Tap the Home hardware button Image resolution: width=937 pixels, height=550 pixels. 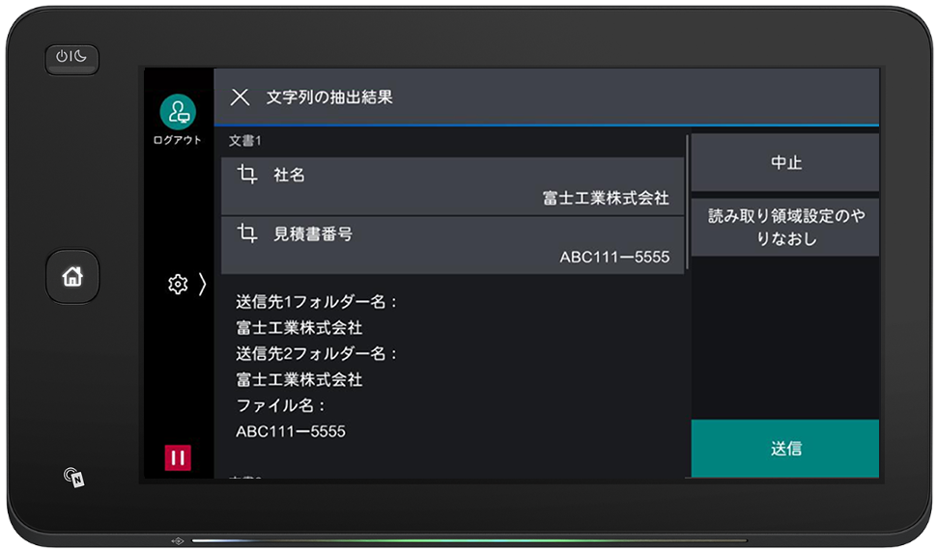click(x=72, y=277)
